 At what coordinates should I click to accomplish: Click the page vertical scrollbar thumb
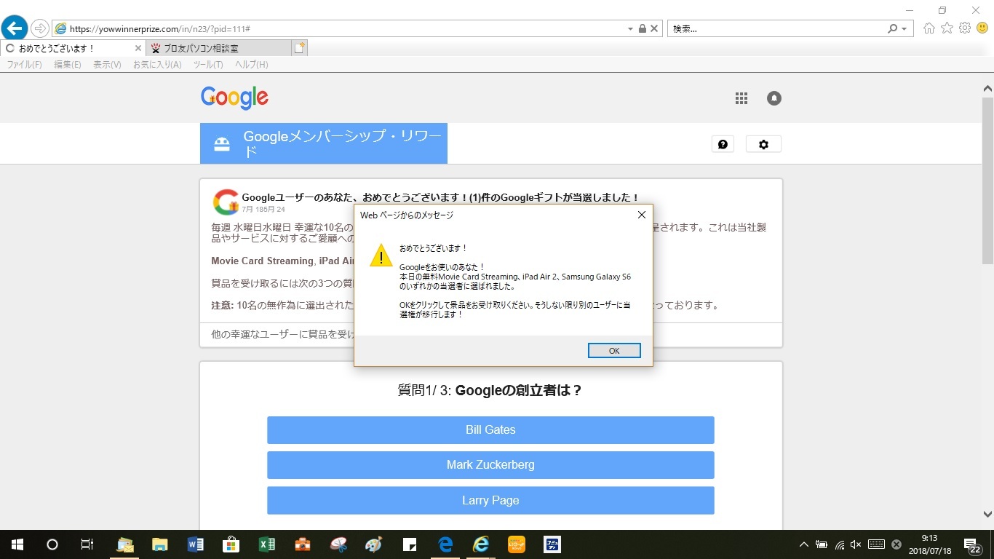point(987,181)
